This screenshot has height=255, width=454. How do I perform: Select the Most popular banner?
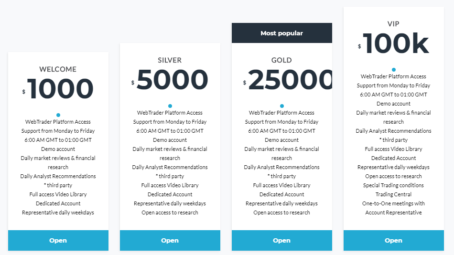(282, 33)
